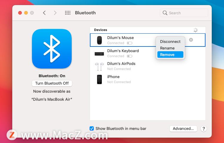
Task: Choose Disconnect from the context menu
Action: (x=170, y=42)
